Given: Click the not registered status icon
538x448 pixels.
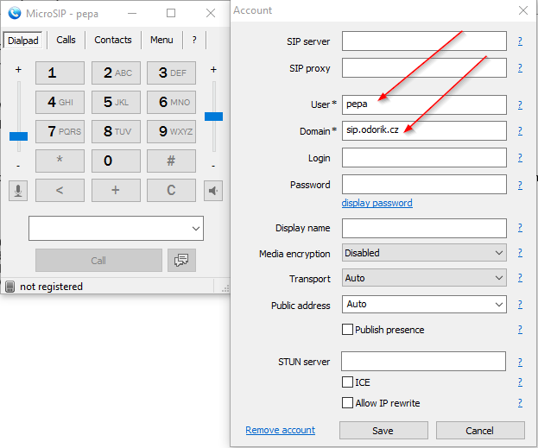Looking at the screenshot, I should tap(9, 287).
